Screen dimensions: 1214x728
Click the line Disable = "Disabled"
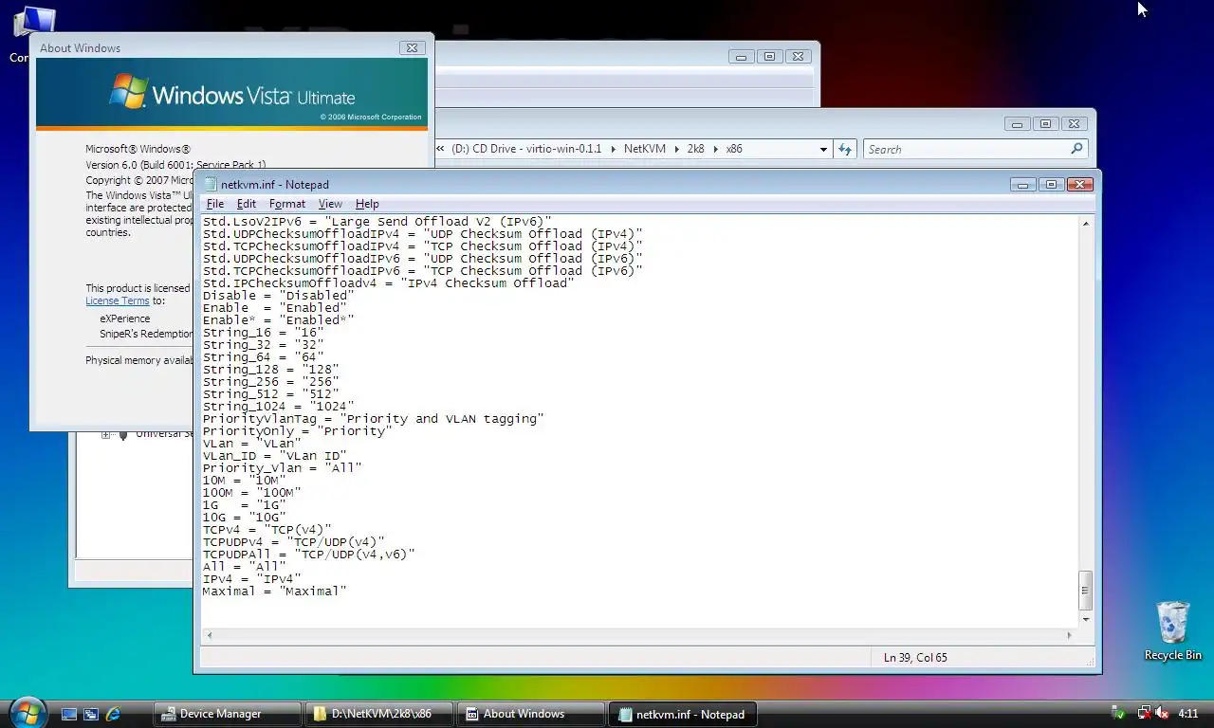tap(278, 295)
